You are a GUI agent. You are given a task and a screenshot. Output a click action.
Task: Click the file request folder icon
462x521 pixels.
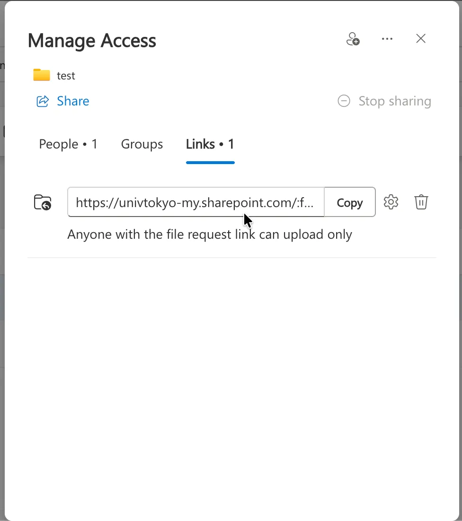(x=43, y=202)
